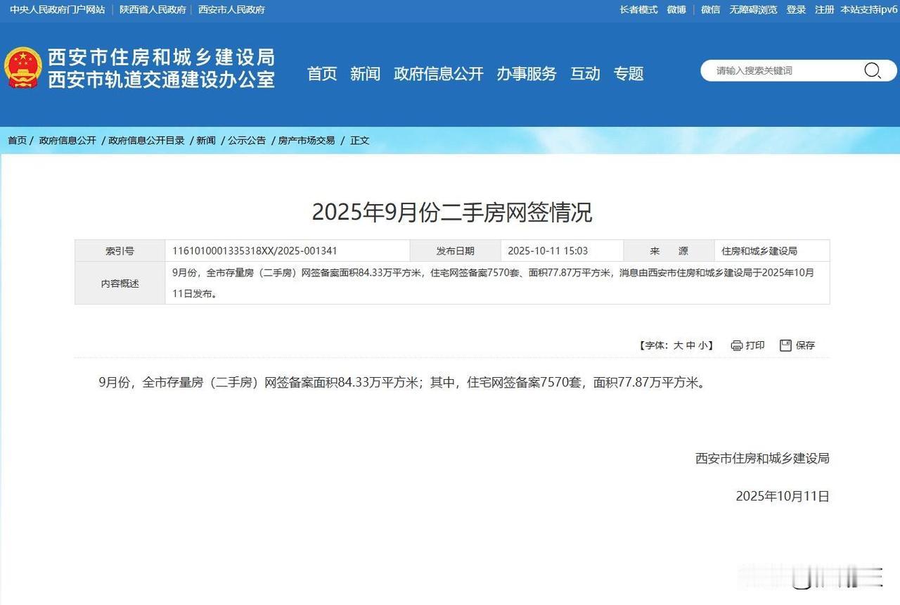900x605 pixels.
Task: Focus the keyword search input field
Action: (786, 70)
